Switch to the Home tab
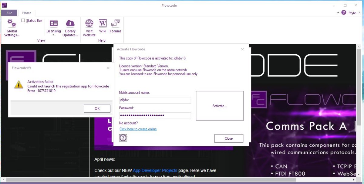364x184 pixels. click(27, 13)
